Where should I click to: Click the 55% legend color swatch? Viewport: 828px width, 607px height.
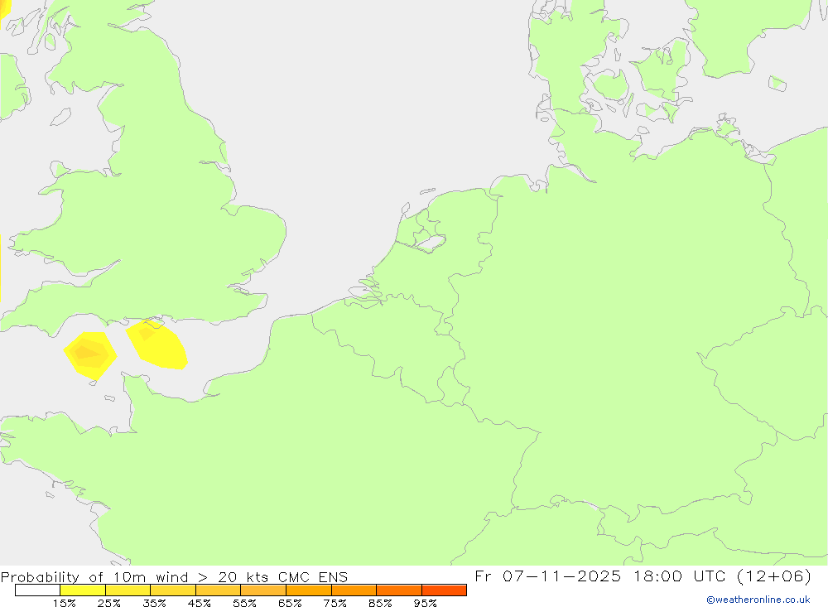tap(263, 590)
